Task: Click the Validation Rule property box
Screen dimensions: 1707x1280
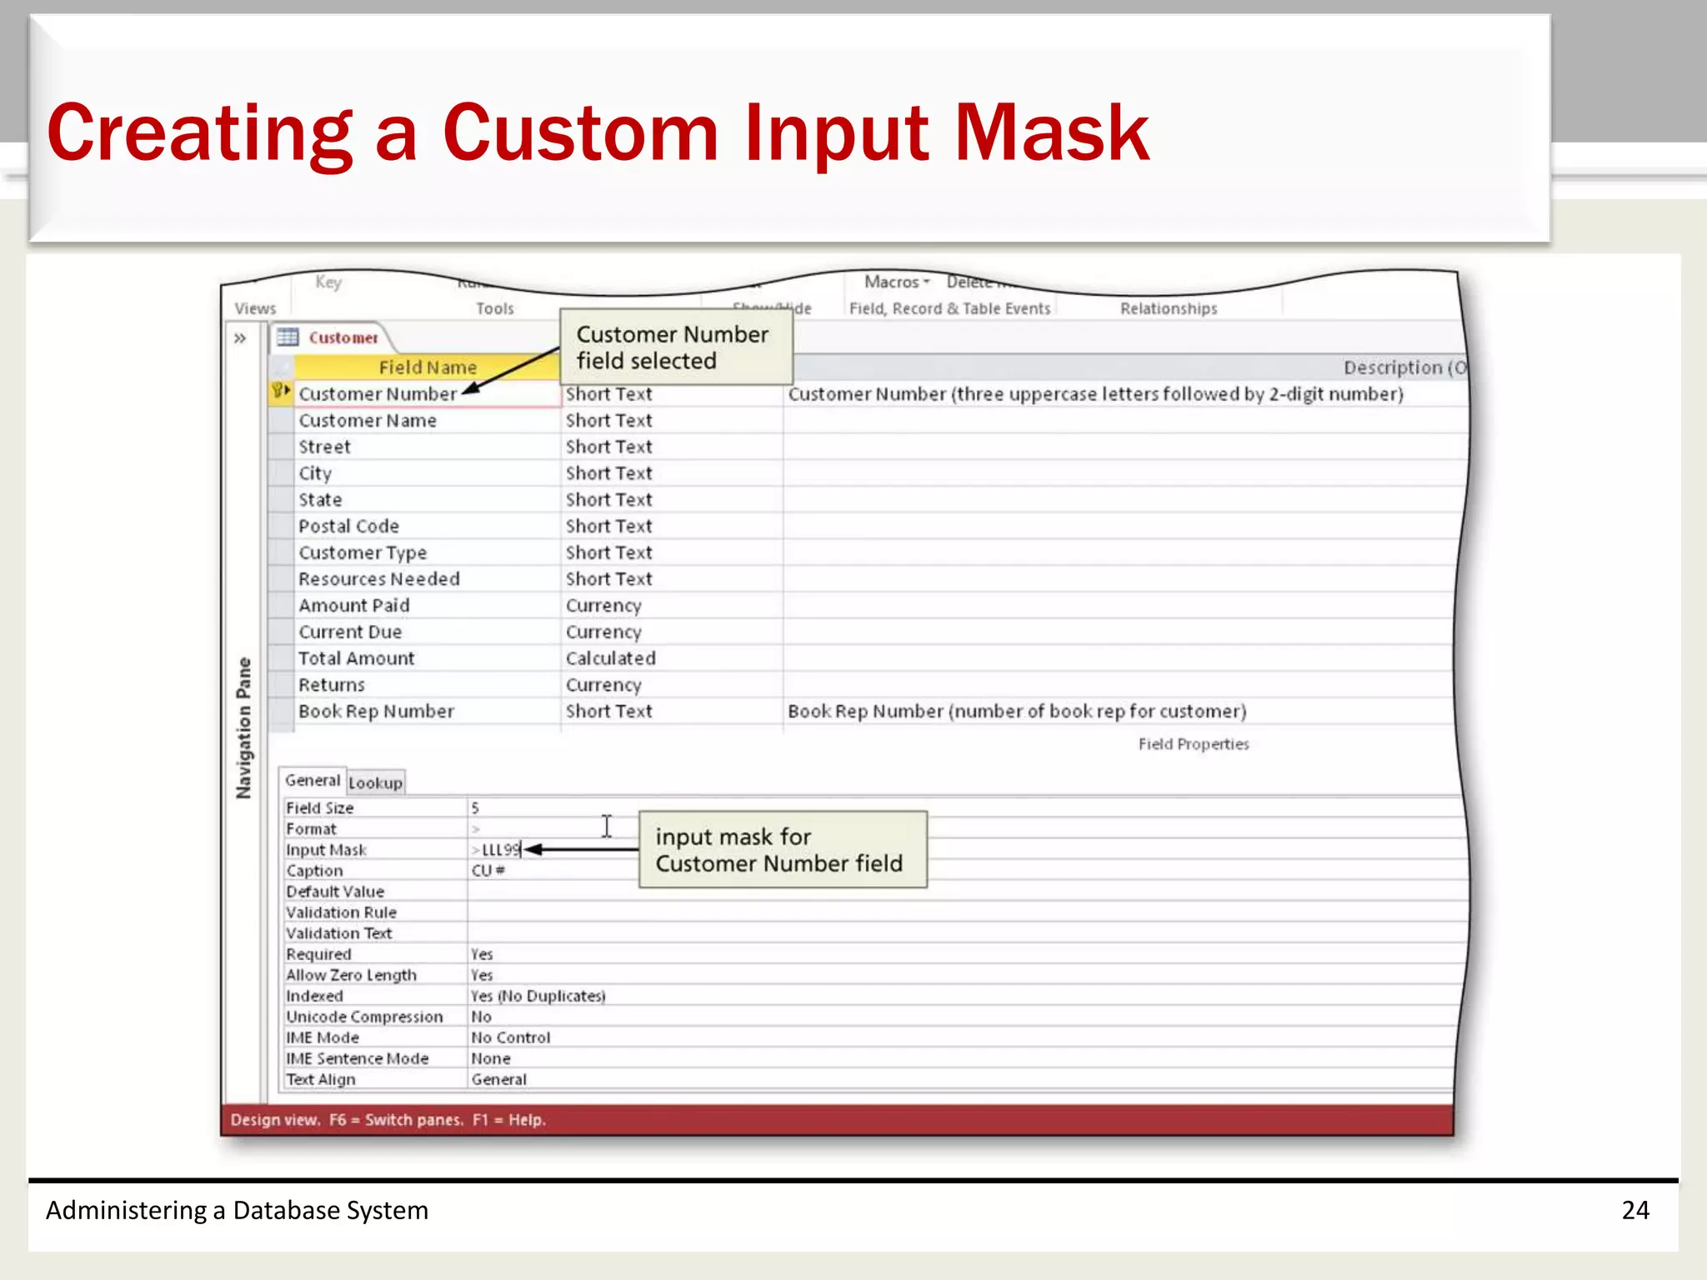Action: (963, 912)
